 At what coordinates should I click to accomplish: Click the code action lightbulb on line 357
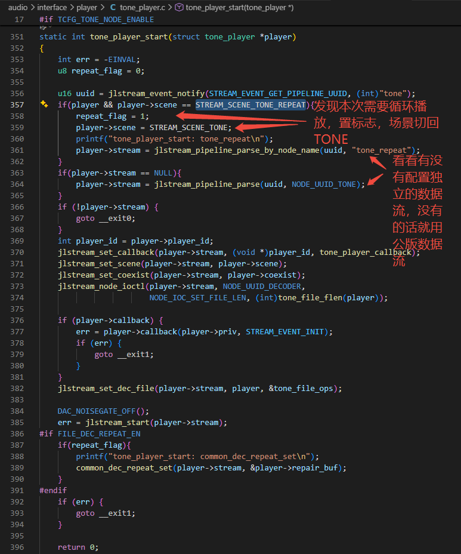point(44,104)
